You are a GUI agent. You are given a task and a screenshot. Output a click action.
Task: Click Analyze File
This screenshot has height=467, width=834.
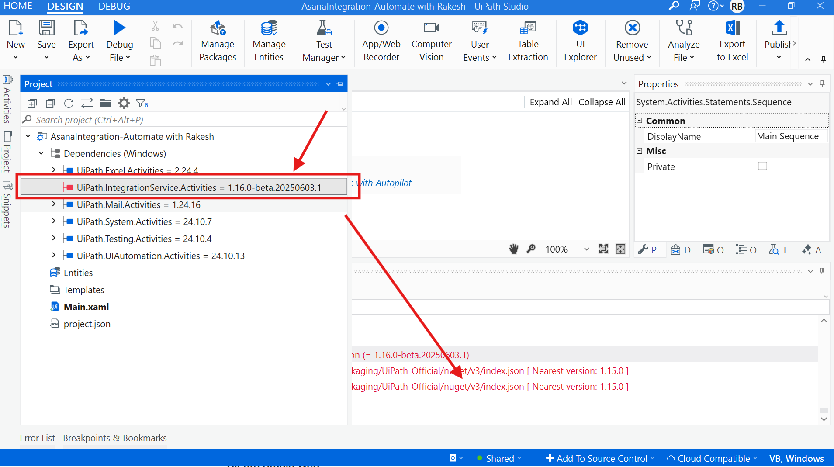click(x=684, y=41)
